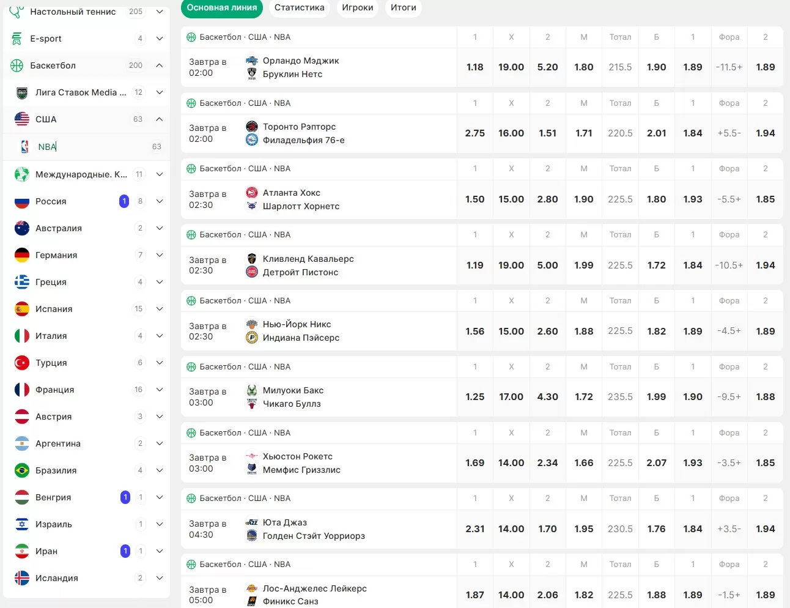Bet on Orlando Magic win at 1.18

pos(475,67)
